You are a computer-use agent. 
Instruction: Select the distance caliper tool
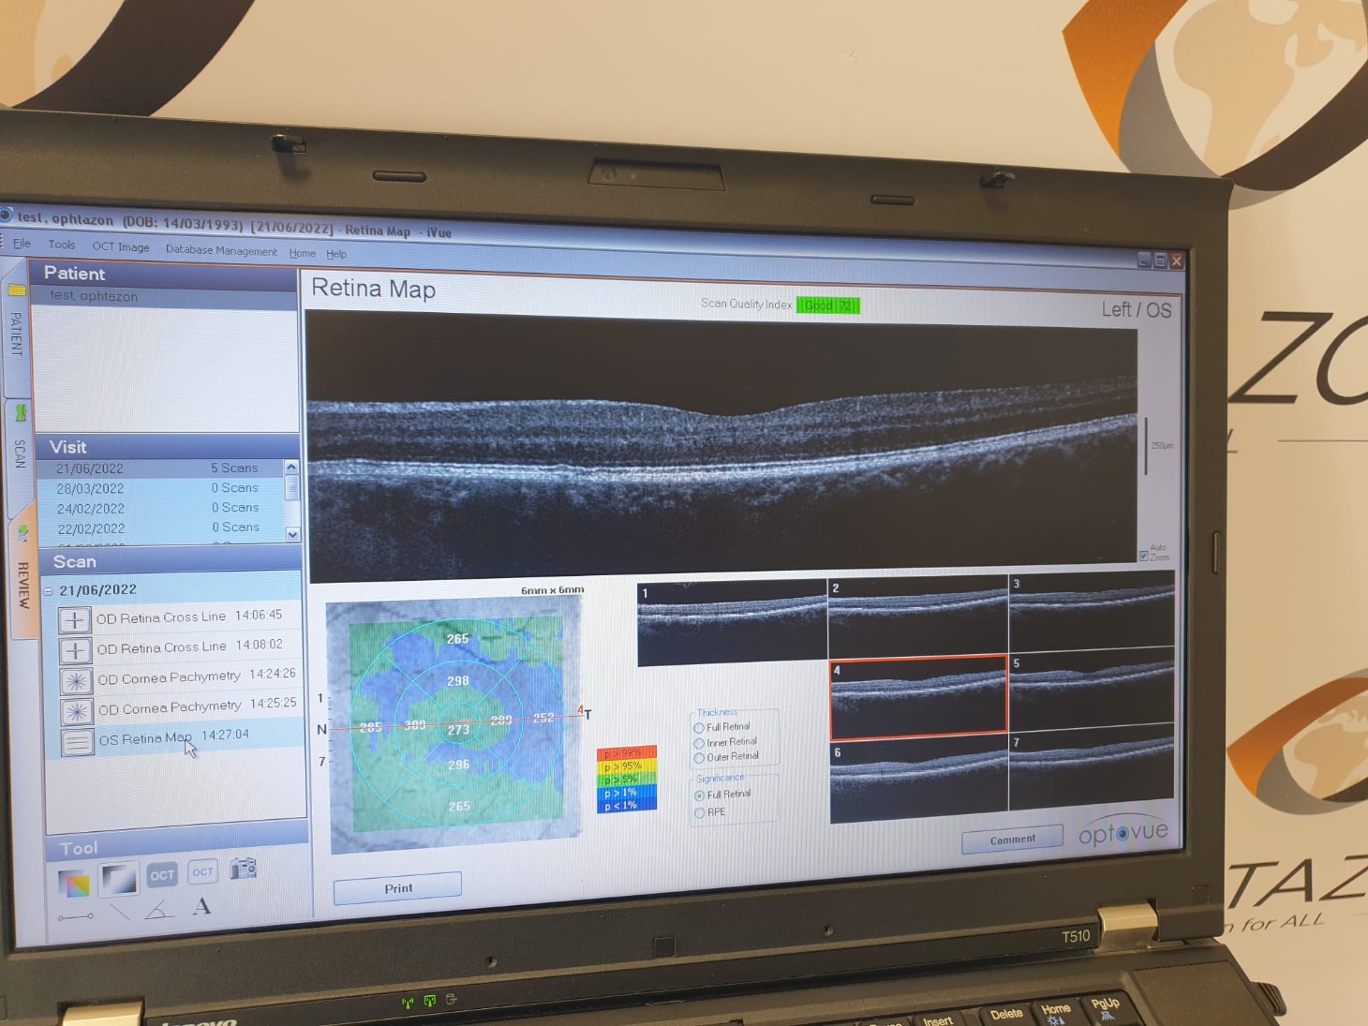pyautogui.click(x=76, y=917)
